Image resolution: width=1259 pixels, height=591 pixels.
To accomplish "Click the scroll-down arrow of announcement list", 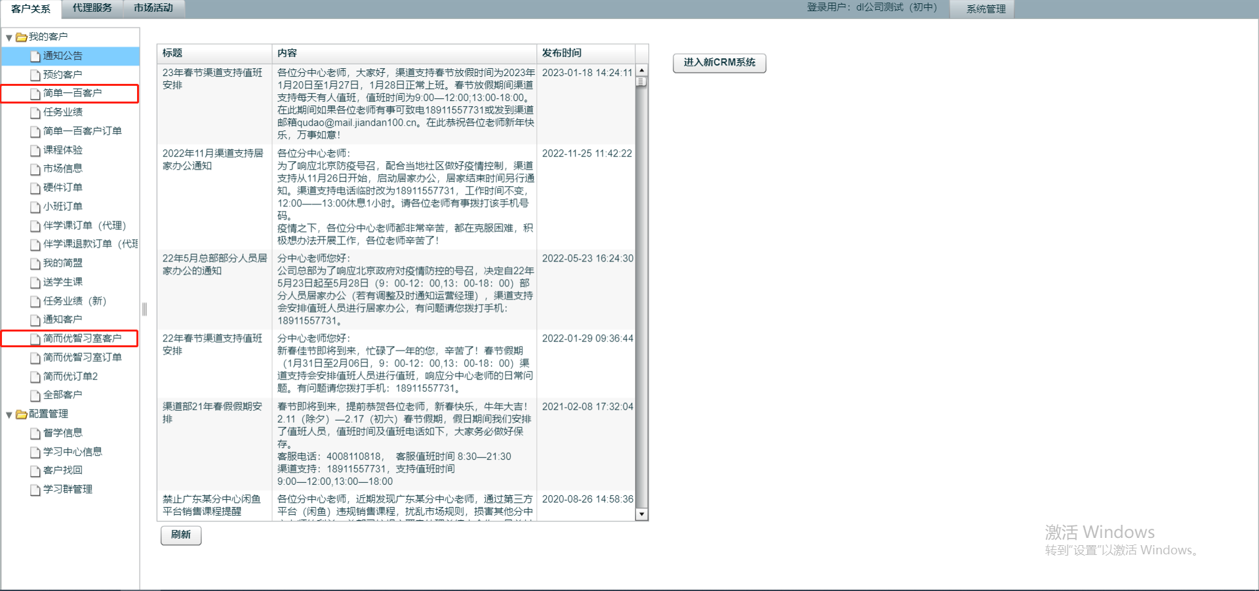I will [x=641, y=514].
